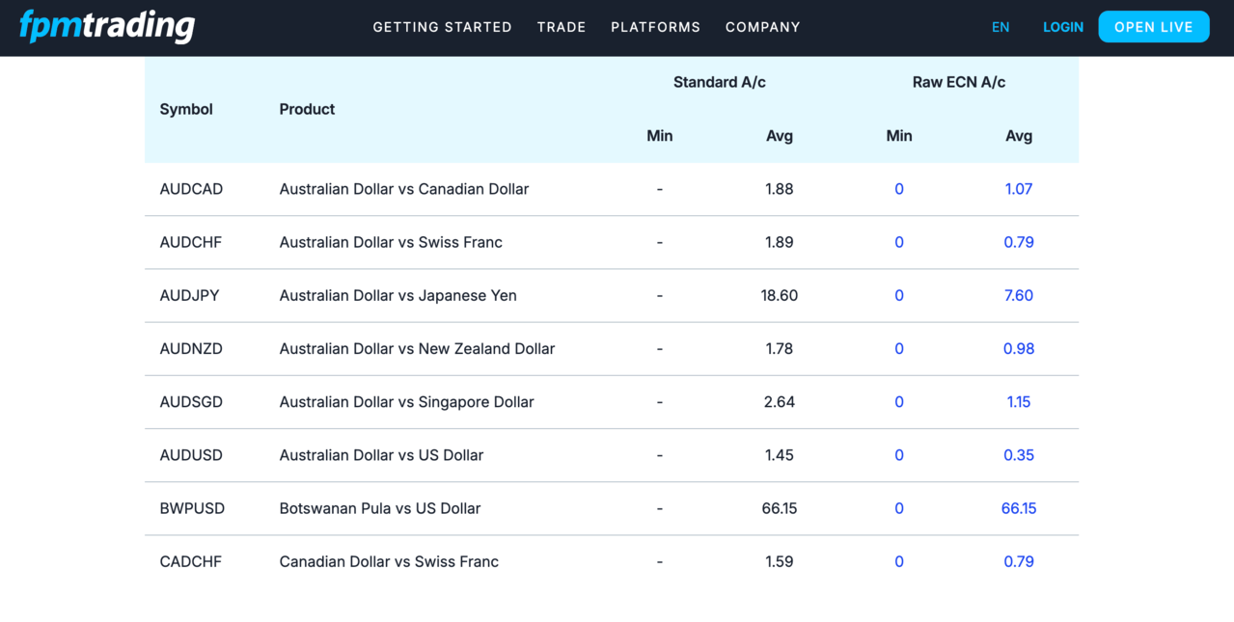Click the 0.79 spread value for CADCHF
Viewport: 1234px width, 622px height.
click(1018, 561)
